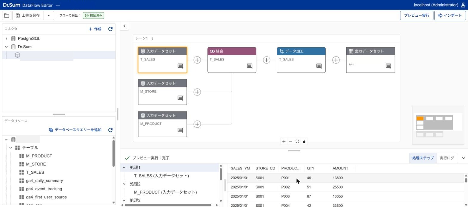468x207 pixels.
Task: Open the save options dropdown arrow
Action: click(49, 16)
